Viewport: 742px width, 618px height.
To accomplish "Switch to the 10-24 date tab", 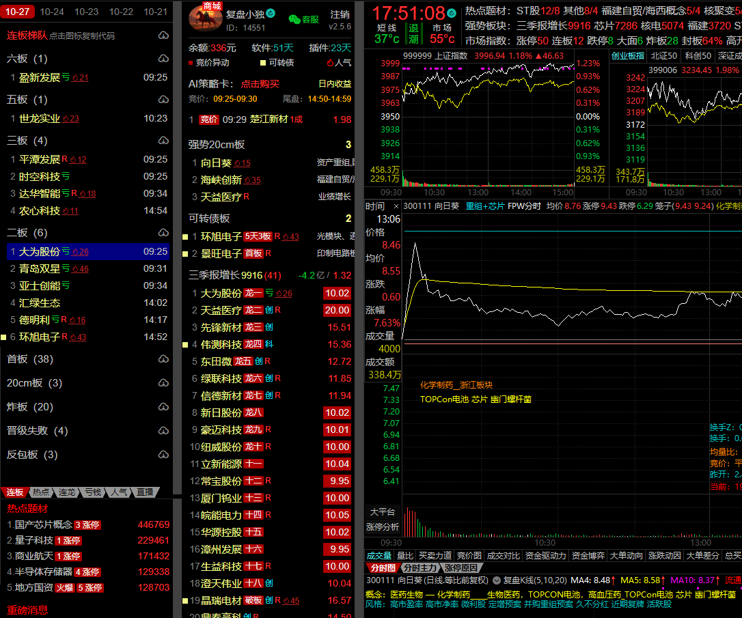I will pyautogui.click(x=52, y=12).
